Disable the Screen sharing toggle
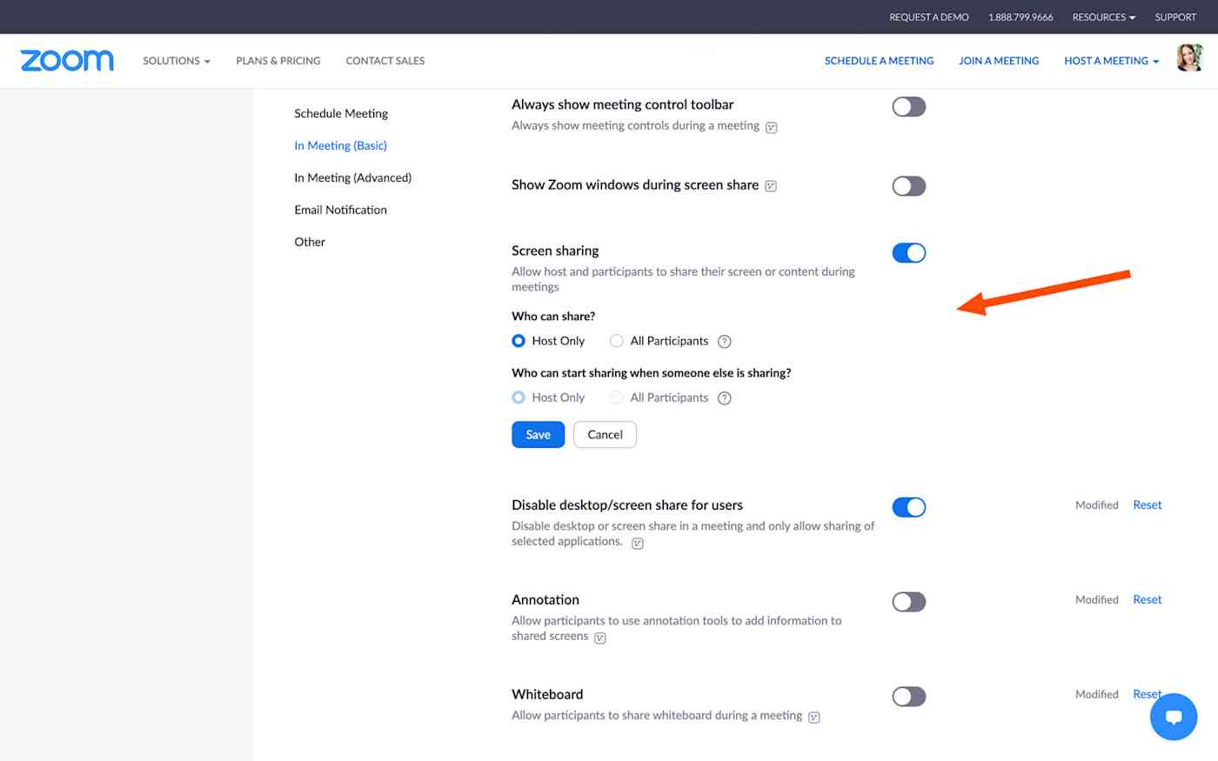The width and height of the screenshot is (1218, 761). pyautogui.click(x=908, y=252)
